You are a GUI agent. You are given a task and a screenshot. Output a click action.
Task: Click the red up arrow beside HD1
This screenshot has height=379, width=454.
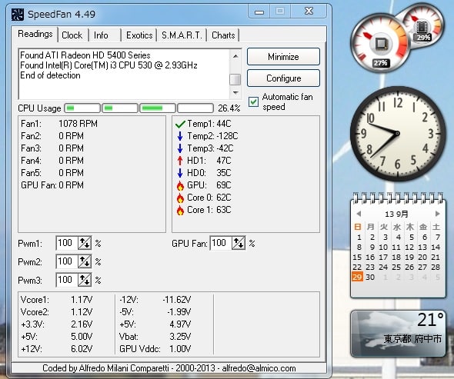(180, 161)
